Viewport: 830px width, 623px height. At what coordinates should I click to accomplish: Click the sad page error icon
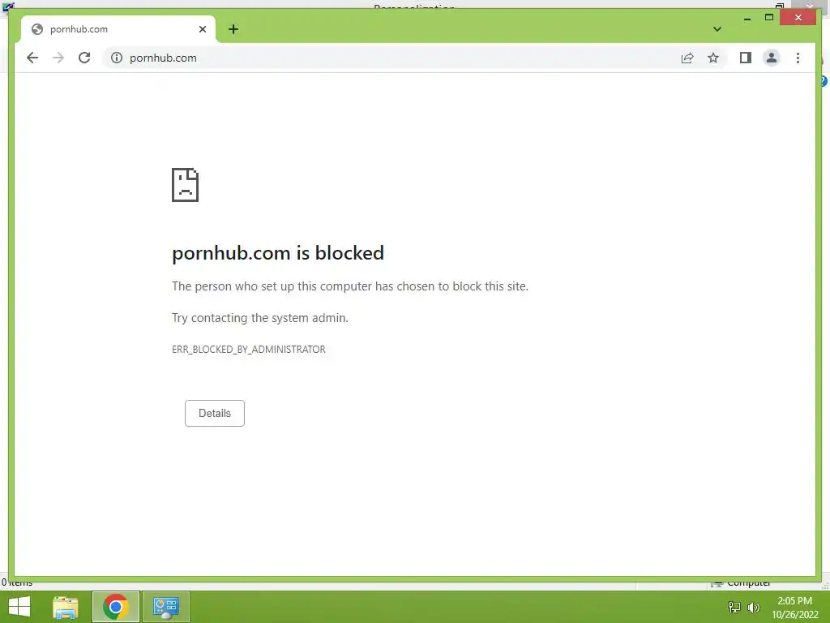coord(186,185)
